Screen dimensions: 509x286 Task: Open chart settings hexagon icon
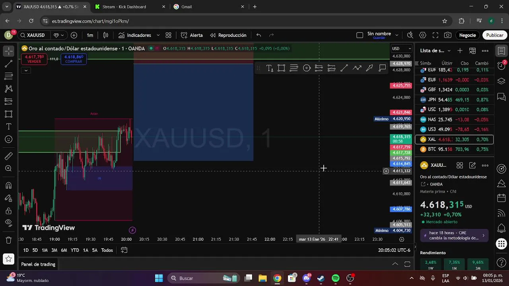click(423, 35)
